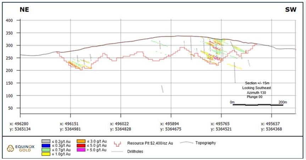Select the gray ≤ 0.2g/t Au swatch

point(46,141)
